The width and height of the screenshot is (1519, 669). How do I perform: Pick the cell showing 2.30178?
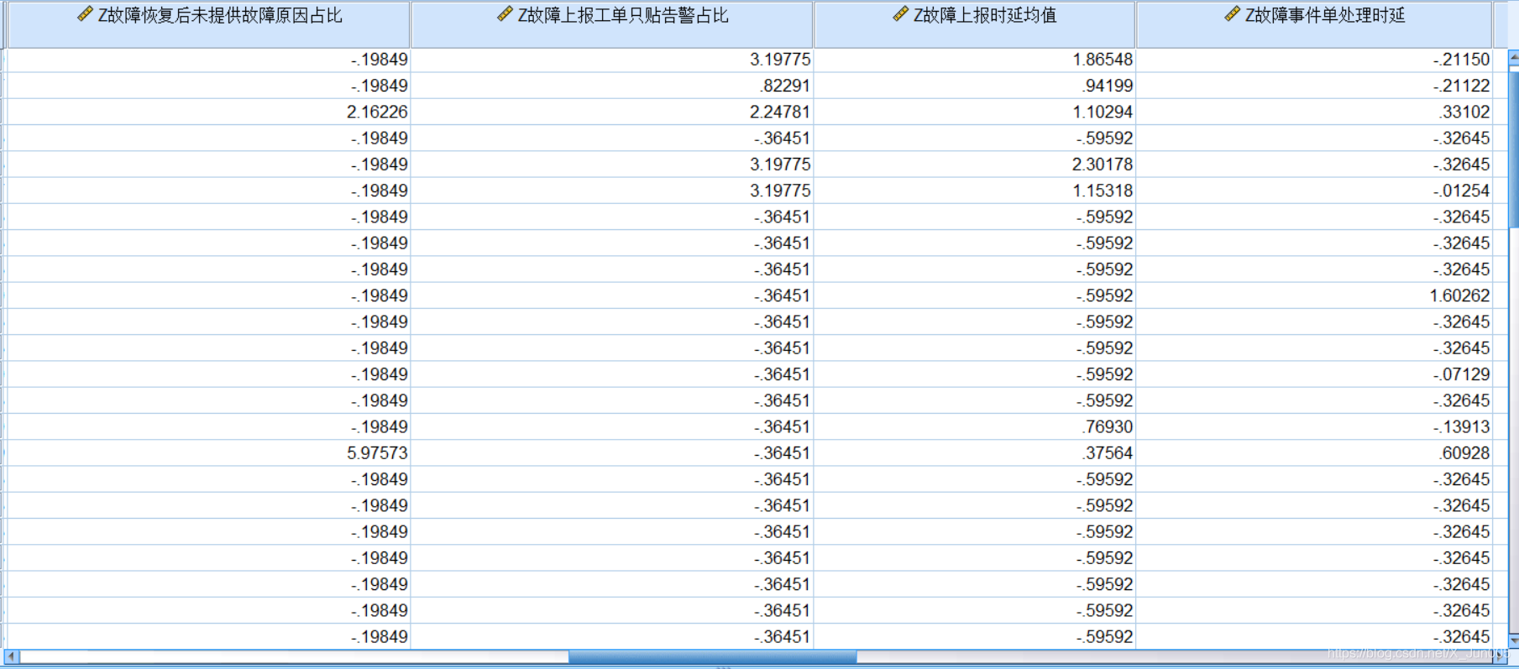coord(975,165)
